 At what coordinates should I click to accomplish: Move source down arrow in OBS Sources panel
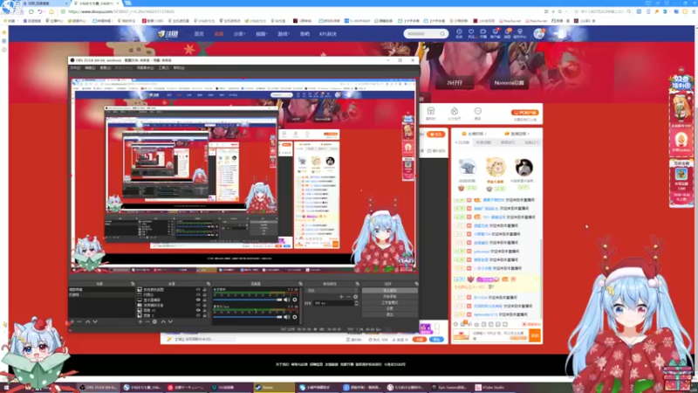click(170, 321)
